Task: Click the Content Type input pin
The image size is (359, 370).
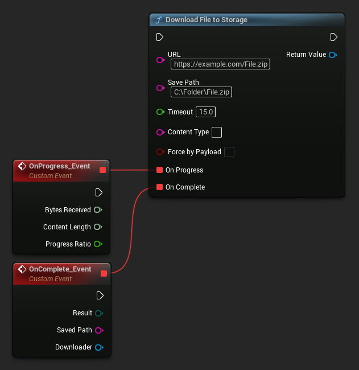Action: coord(160,132)
